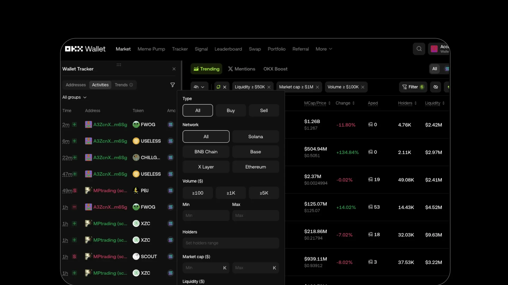The image size is (508, 285).
Task: Click the Set holders range input field
Action: click(231, 243)
